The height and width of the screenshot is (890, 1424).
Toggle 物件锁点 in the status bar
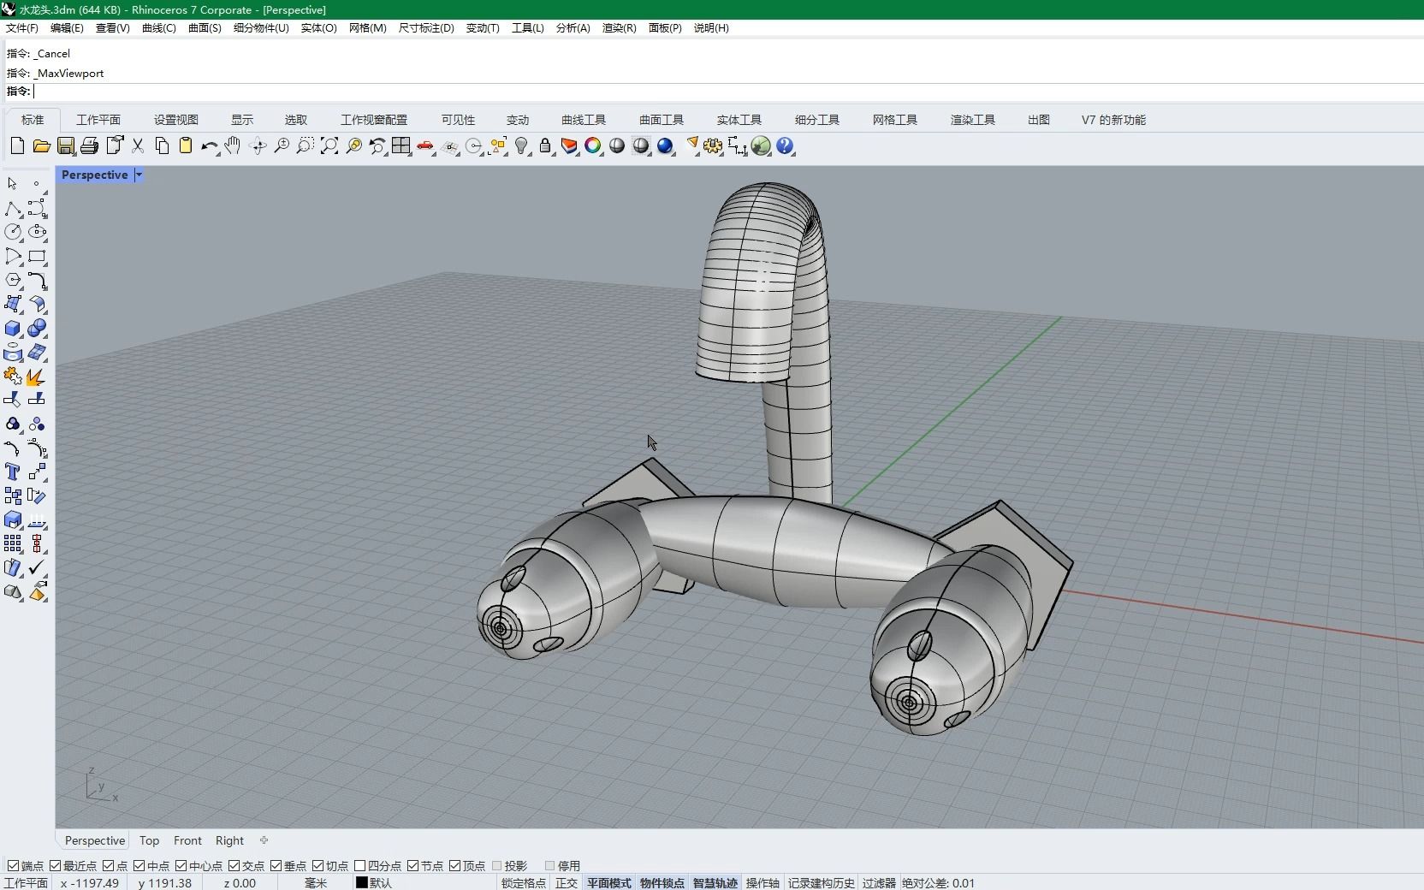coord(662,883)
